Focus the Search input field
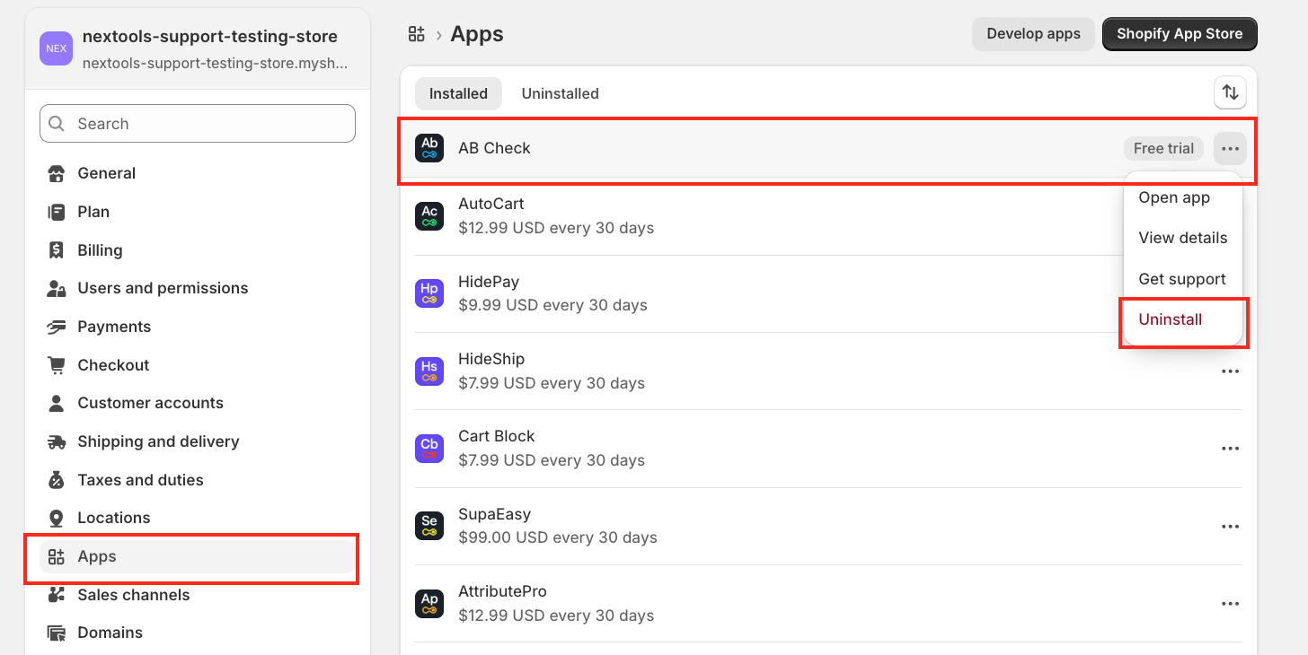1308x655 pixels. click(x=198, y=124)
